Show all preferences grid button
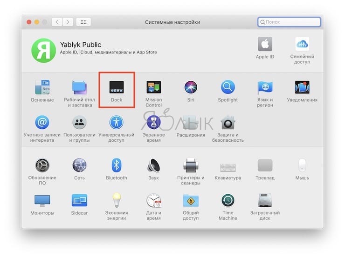 [83, 22]
